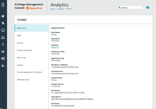The width and height of the screenshot is (156, 109).
Task: Click Product Version 6.1.543.18
Action: click(x=55, y=86)
